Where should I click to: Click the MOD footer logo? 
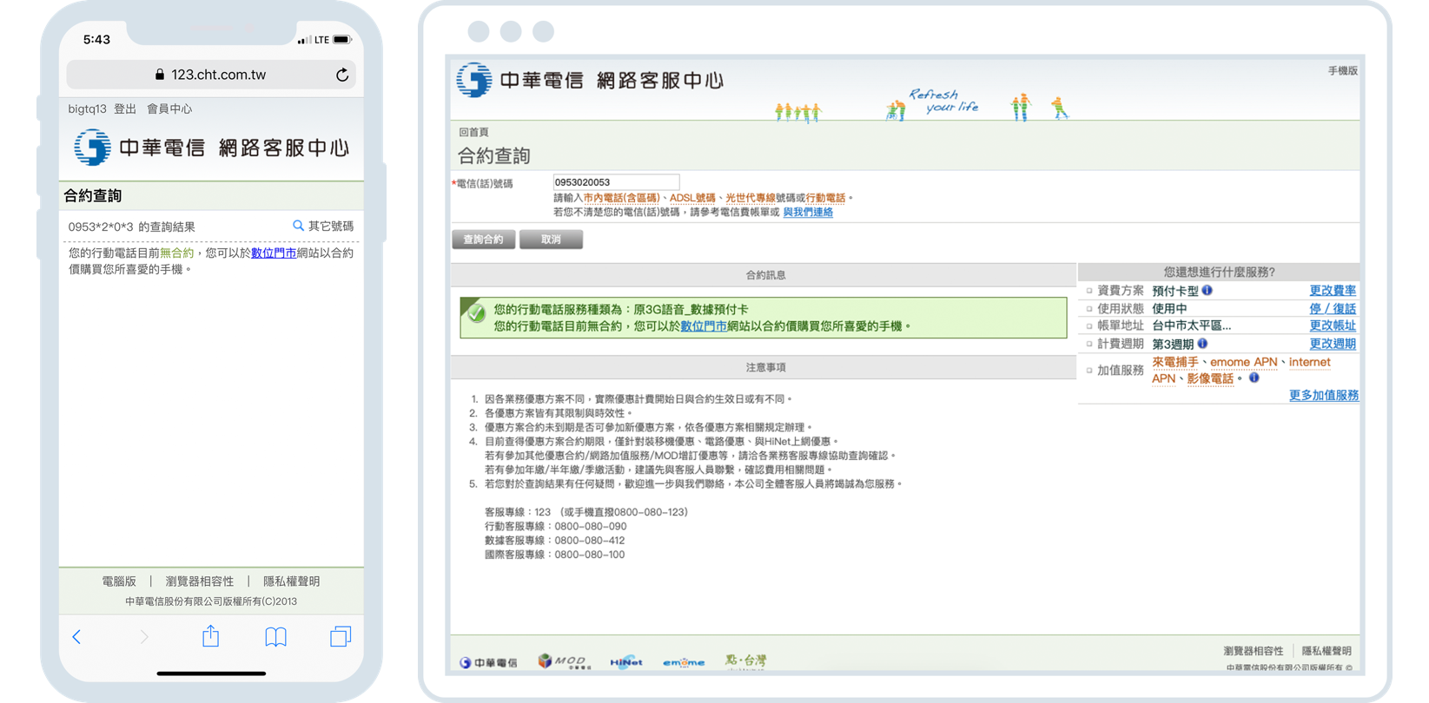(564, 661)
